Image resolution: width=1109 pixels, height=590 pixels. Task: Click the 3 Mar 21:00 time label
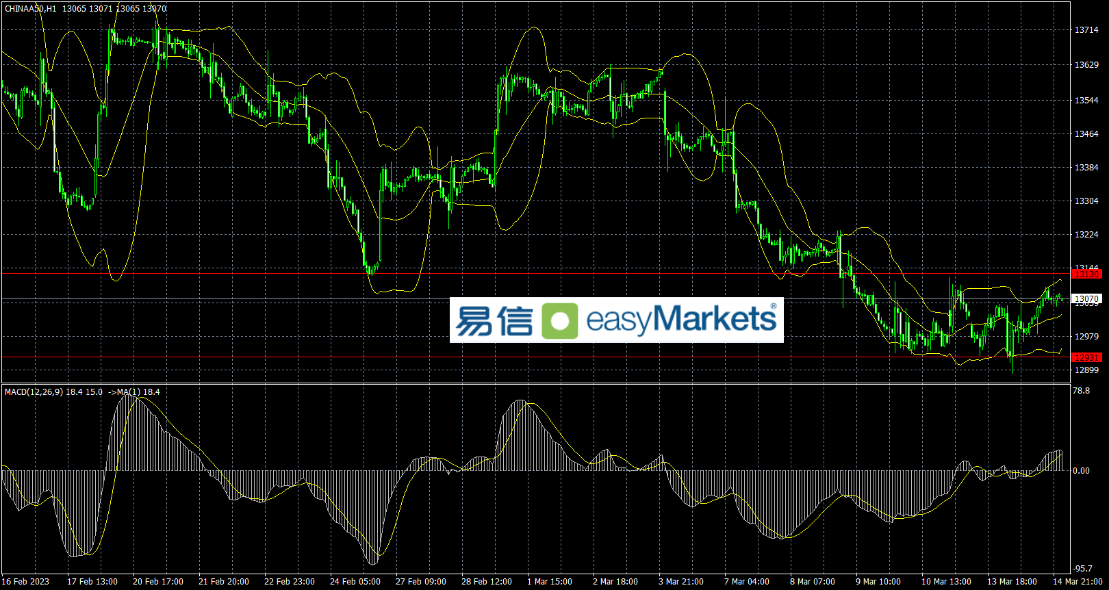pos(681,582)
